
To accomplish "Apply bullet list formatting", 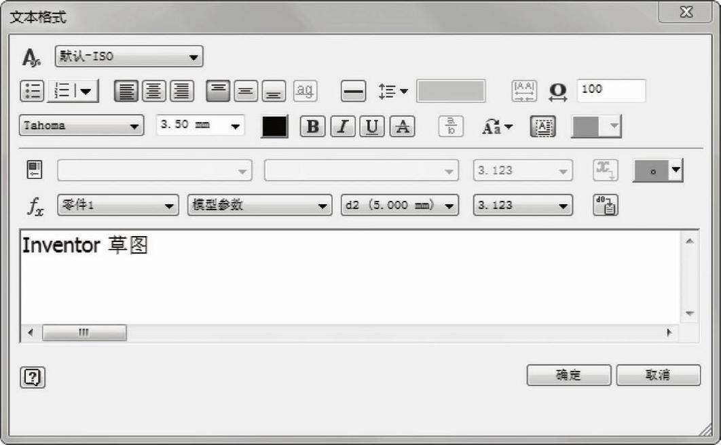I will click(x=32, y=90).
